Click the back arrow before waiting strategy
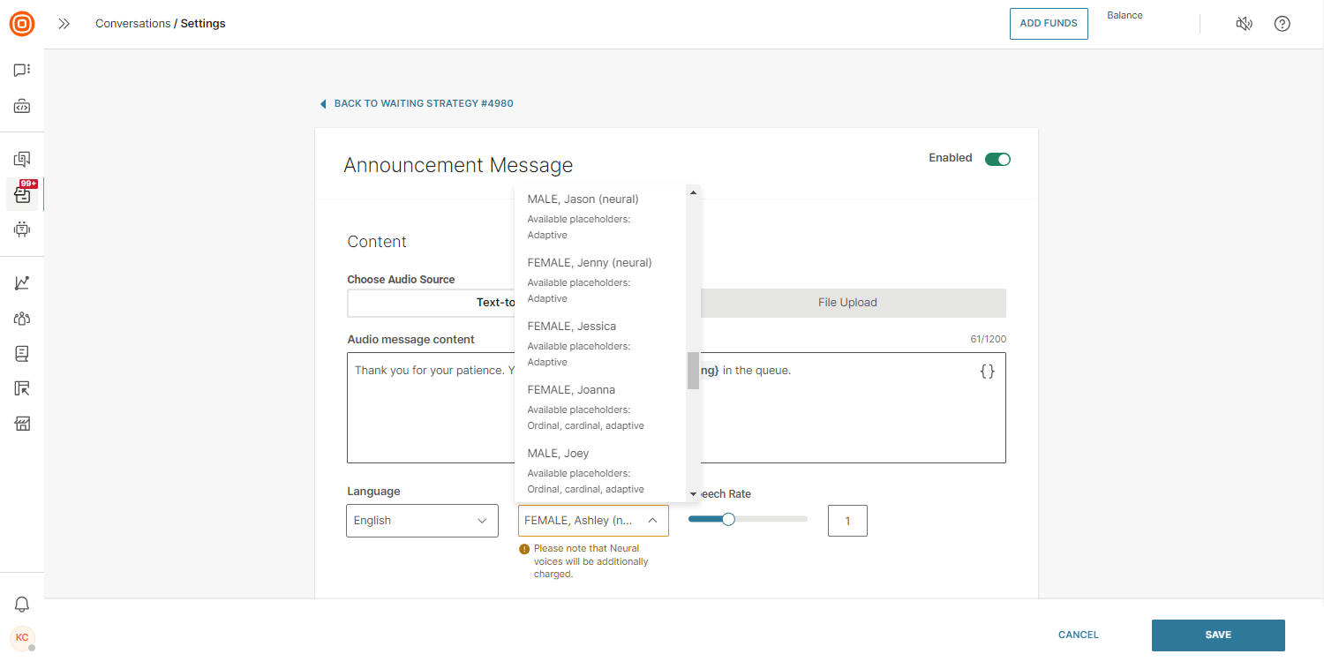 click(323, 104)
